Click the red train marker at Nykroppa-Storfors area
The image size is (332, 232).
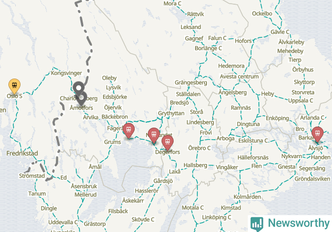pos(154,136)
